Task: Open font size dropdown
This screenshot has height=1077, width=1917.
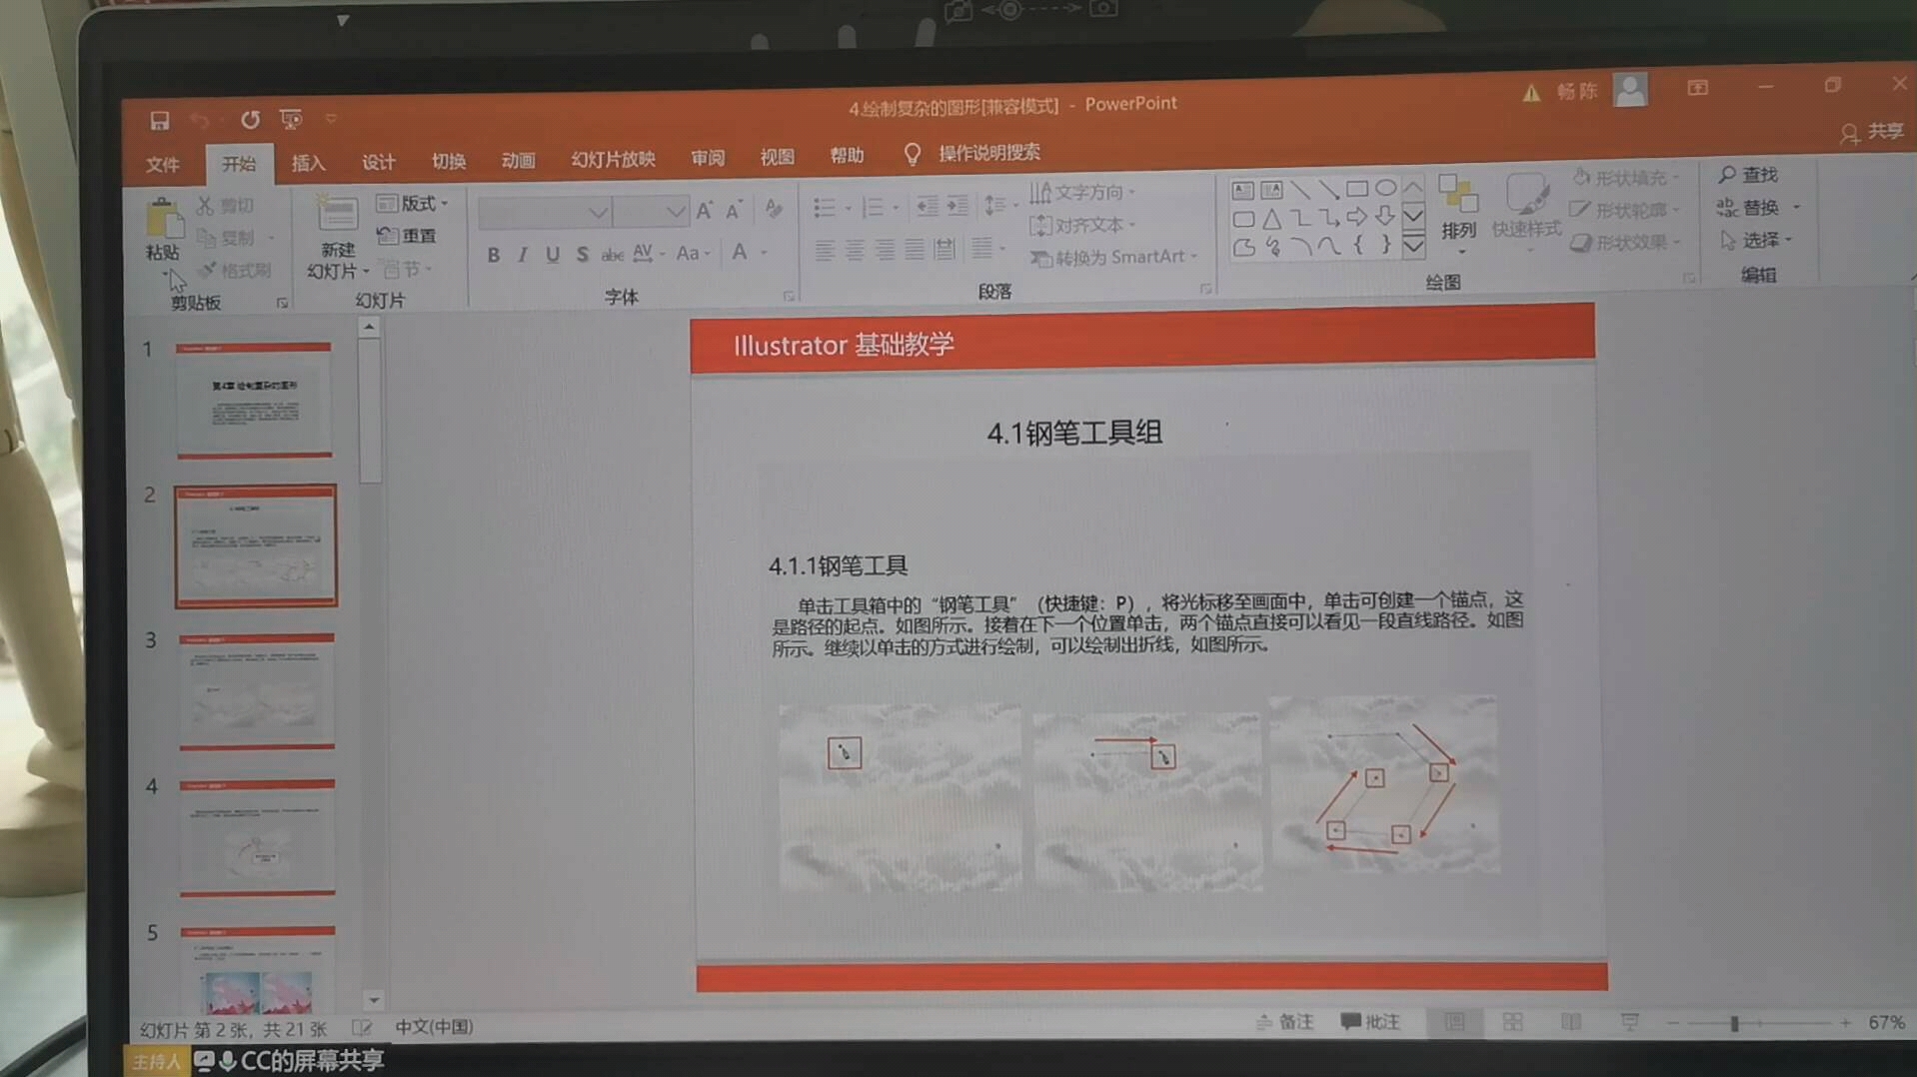Action: tap(676, 212)
